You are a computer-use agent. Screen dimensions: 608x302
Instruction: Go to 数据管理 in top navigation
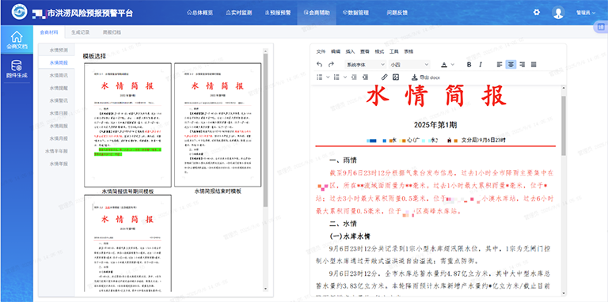coord(355,13)
